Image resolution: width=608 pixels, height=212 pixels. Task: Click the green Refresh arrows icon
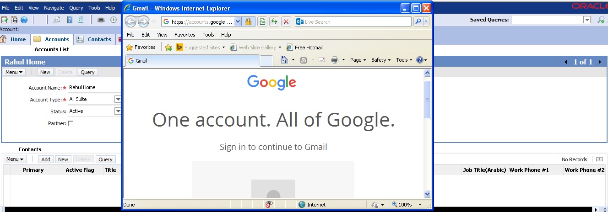coord(274,21)
